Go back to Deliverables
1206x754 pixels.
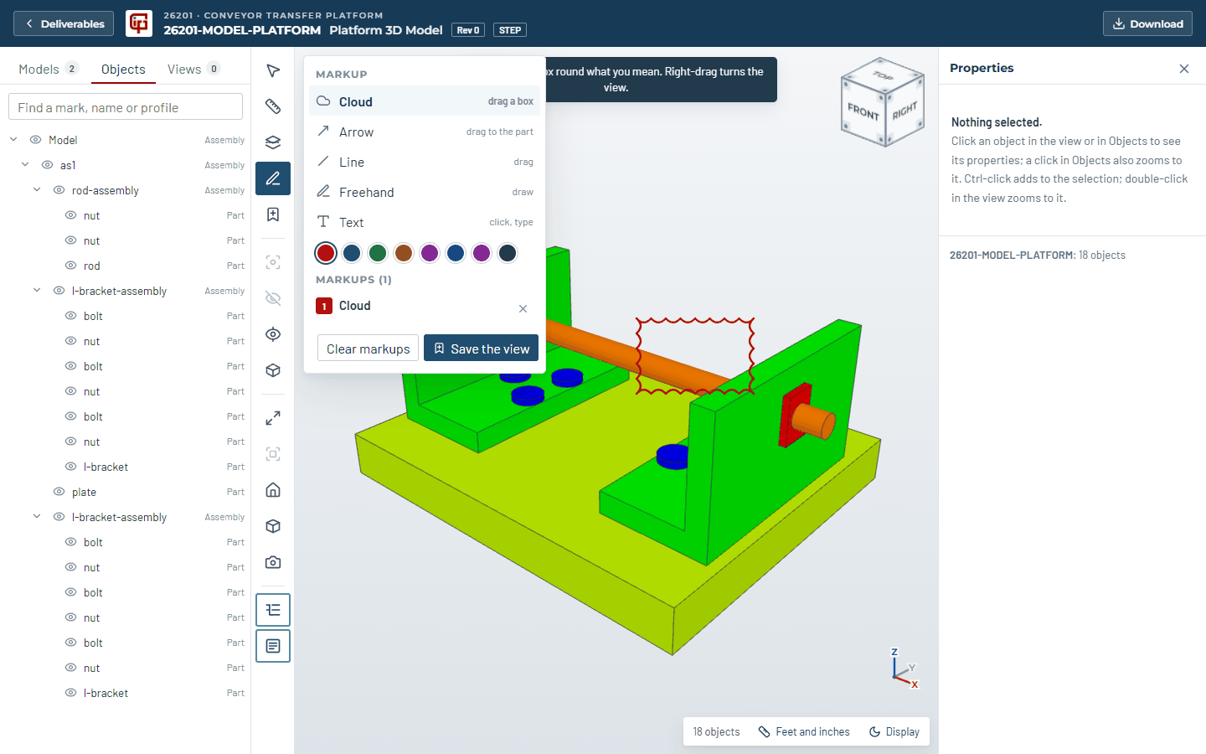(64, 23)
